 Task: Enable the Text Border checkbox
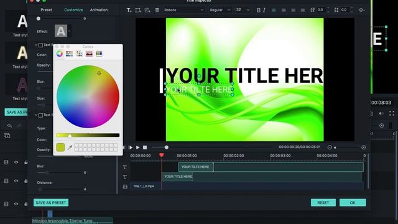tap(40, 45)
